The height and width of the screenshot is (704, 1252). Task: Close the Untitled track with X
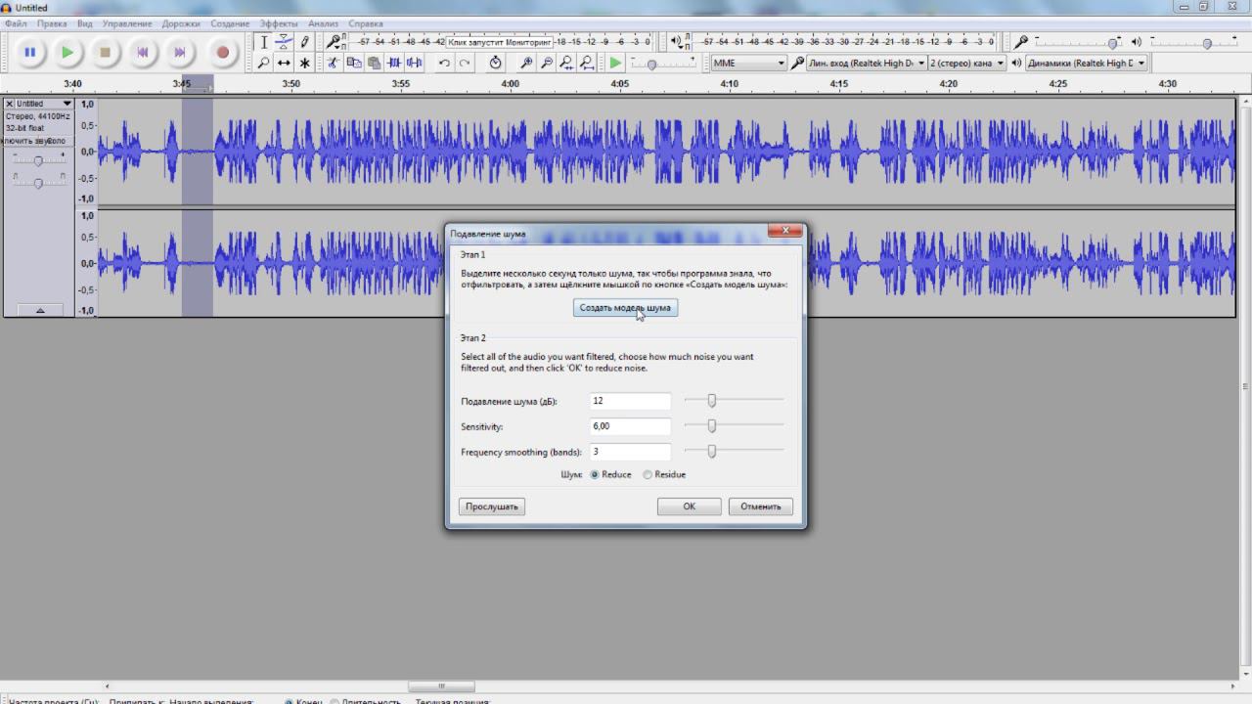10,104
